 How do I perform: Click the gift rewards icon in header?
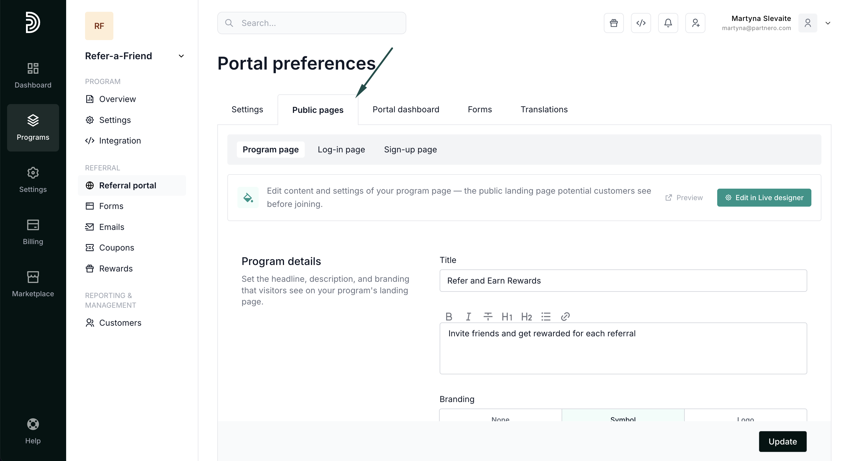[x=614, y=23]
